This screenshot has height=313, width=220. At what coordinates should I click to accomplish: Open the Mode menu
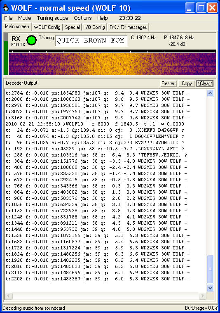[x=24, y=18]
